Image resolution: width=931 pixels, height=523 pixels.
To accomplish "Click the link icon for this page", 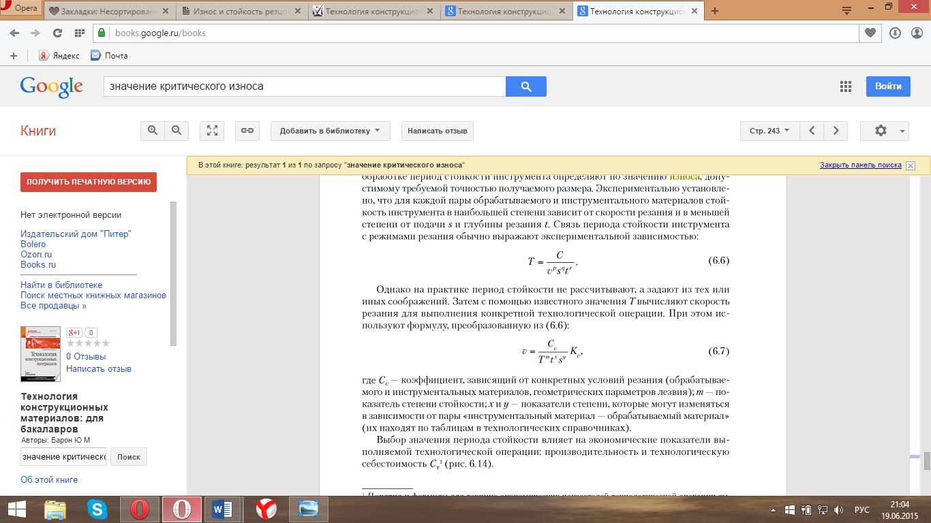I will [247, 131].
